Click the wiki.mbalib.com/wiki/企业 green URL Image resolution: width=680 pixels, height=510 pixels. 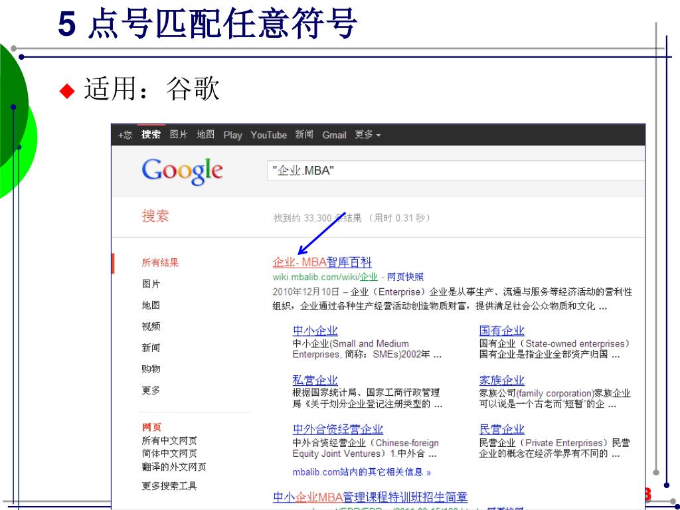tap(325, 277)
